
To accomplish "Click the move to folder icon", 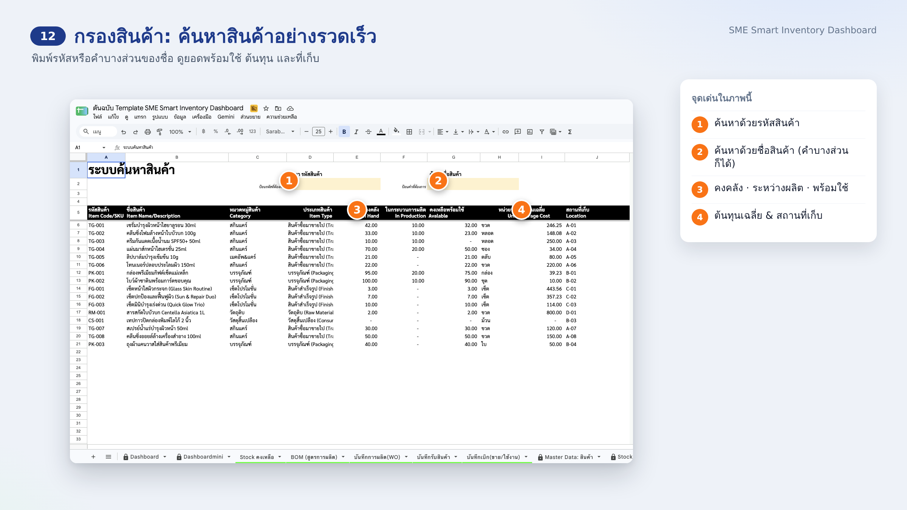I will (x=278, y=108).
